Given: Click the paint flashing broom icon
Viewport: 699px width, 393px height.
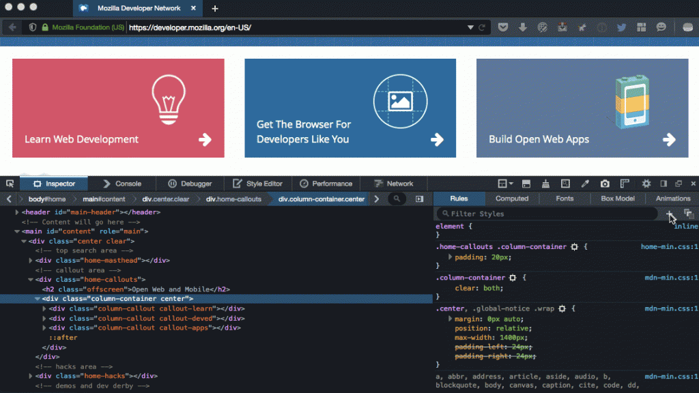Looking at the screenshot, I should click(x=545, y=184).
